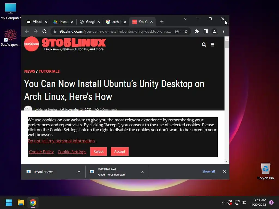Open Chrome's three-dot menu
Image resolution: width=279 pixels, height=209 pixels.
tap(223, 32)
